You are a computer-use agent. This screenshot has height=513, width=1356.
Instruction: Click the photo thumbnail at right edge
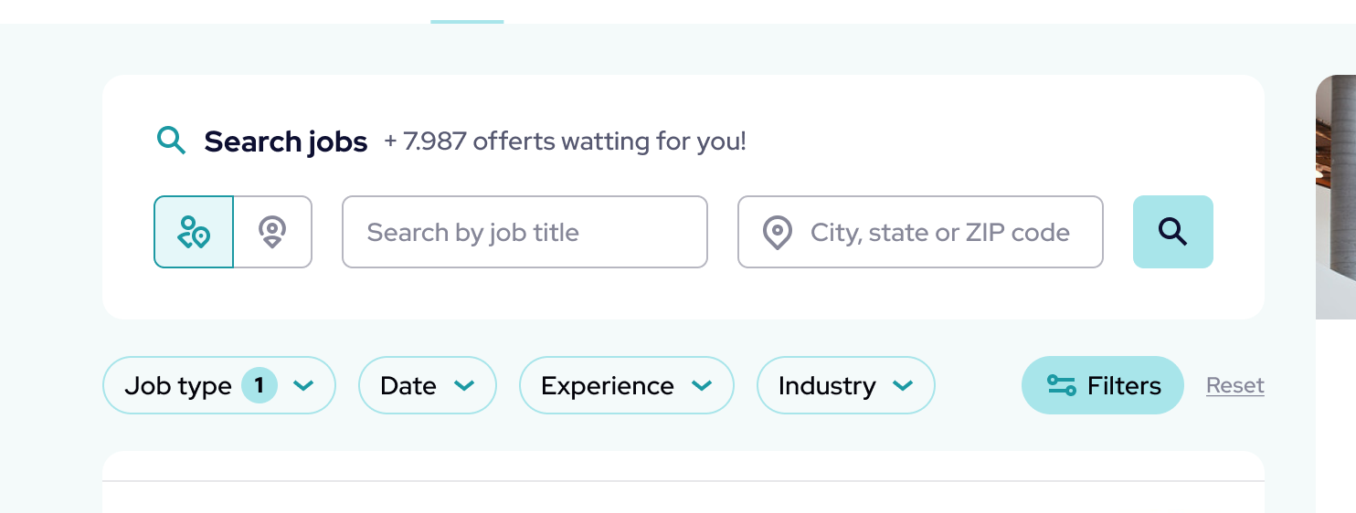point(1336,196)
